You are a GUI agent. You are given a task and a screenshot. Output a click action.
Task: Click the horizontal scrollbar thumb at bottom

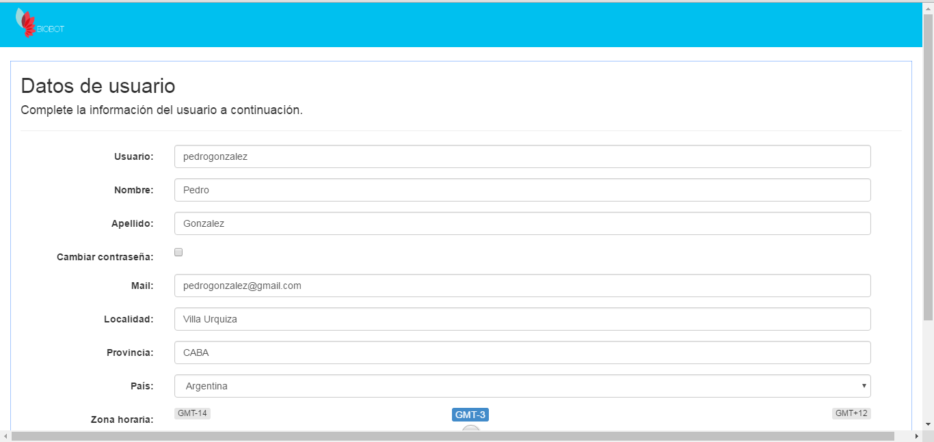pyautogui.click(x=451, y=436)
